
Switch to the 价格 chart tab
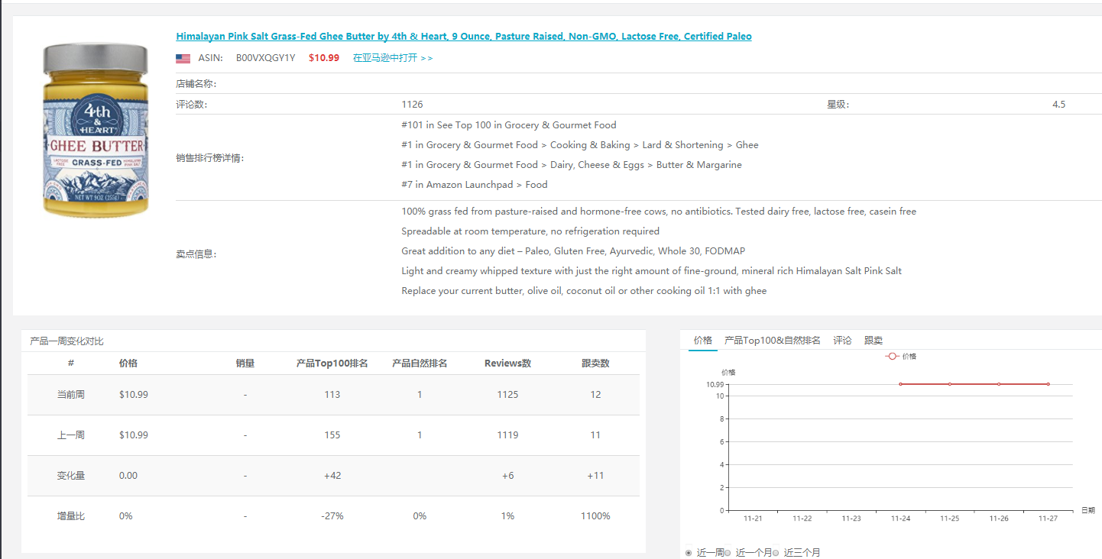click(703, 341)
